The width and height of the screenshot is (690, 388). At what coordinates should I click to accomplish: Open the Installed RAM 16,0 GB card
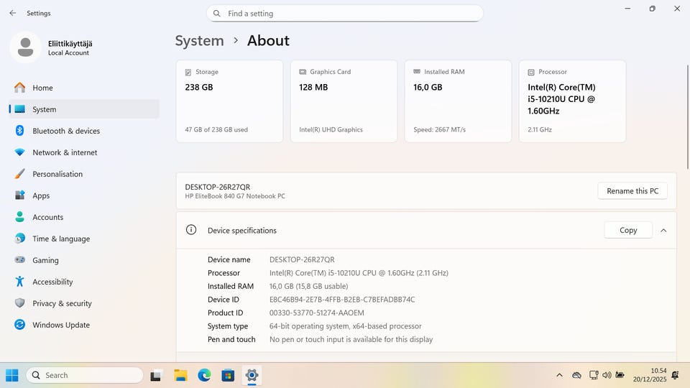[458, 101]
